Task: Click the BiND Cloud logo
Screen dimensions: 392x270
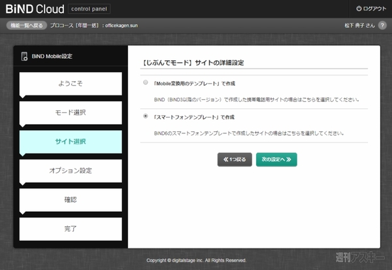Action: 35,9
